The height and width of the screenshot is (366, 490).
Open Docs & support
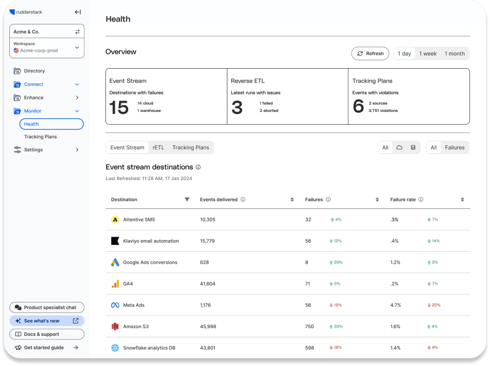pos(47,334)
